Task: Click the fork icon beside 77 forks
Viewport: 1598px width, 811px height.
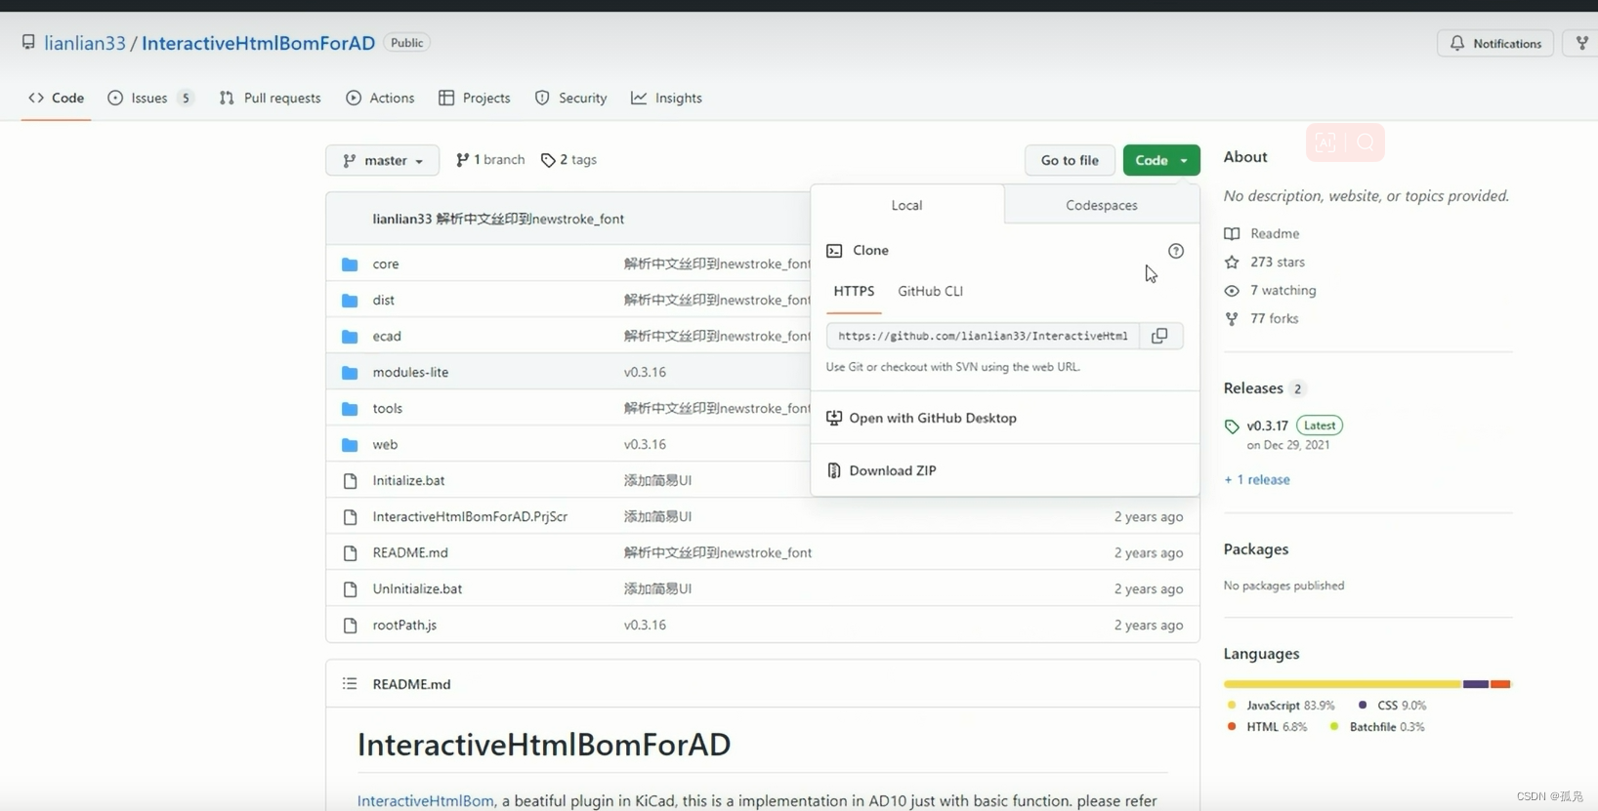Action: click(1232, 318)
